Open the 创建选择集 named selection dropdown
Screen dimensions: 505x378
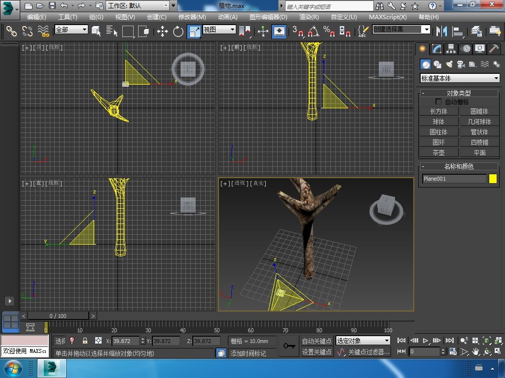coord(401,30)
